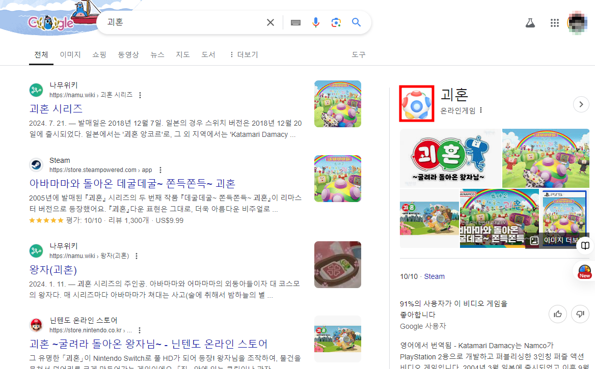Open knowledge panel more options menu

[481, 110]
